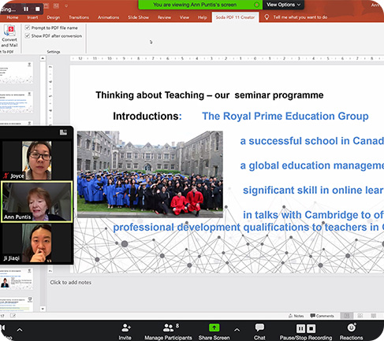Click the Tell me lightbulb icon

click(x=267, y=17)
